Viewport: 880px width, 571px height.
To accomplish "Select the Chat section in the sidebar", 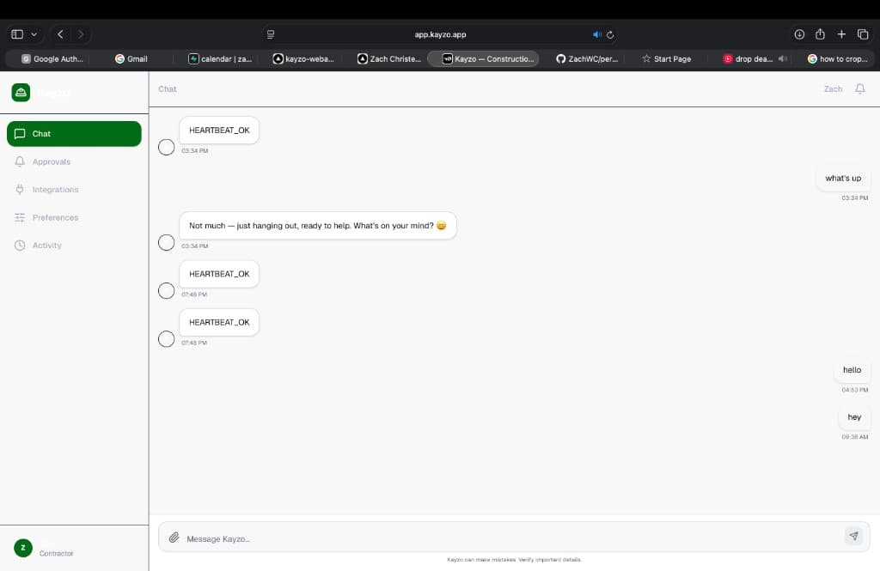I will [x=40, y=133].
